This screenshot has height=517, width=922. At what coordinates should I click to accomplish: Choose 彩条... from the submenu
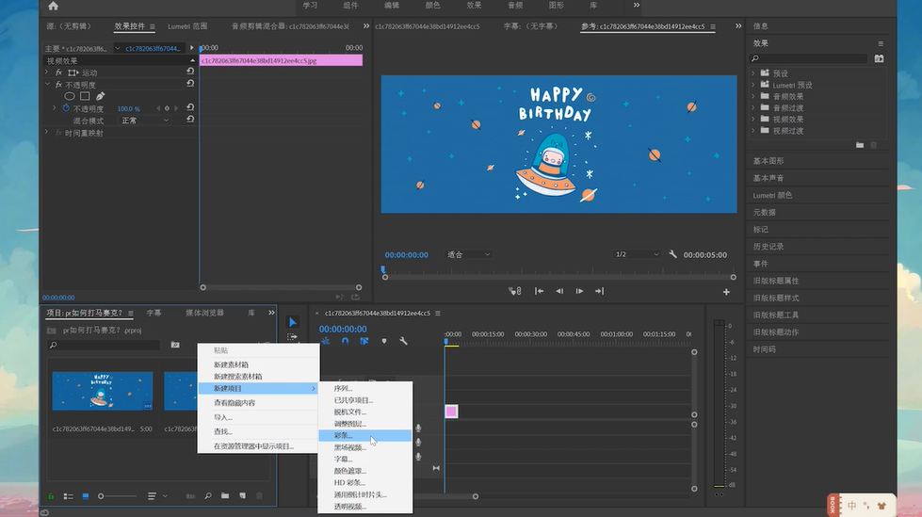[x=364, y=435]
